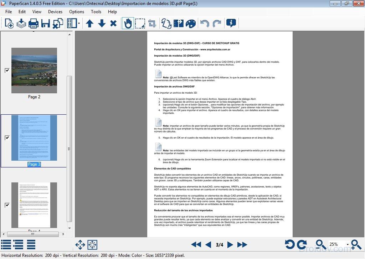Click the delete pages icon

pos(58,24)
